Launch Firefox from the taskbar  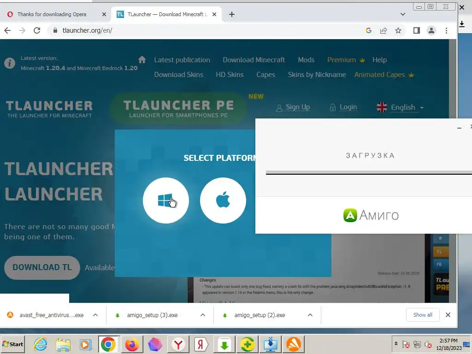132,344
